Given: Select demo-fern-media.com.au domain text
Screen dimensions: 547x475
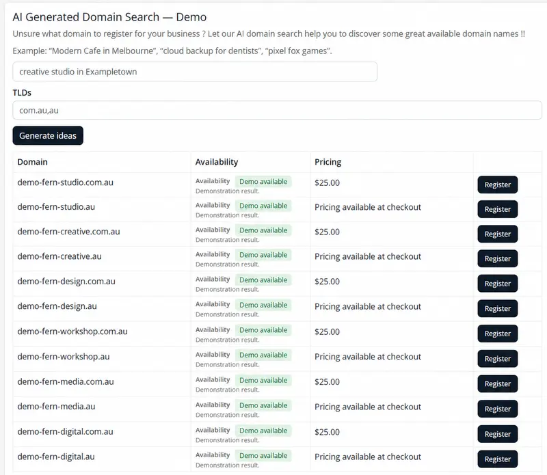Looking at the screenshot, I should (66, 381).
